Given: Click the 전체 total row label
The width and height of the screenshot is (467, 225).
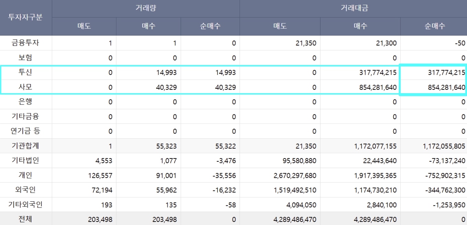Looking at the screenshot, I should 26,219.
